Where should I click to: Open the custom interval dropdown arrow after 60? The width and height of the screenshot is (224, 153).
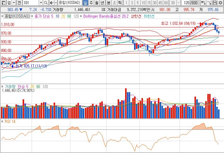pos(178,3)
